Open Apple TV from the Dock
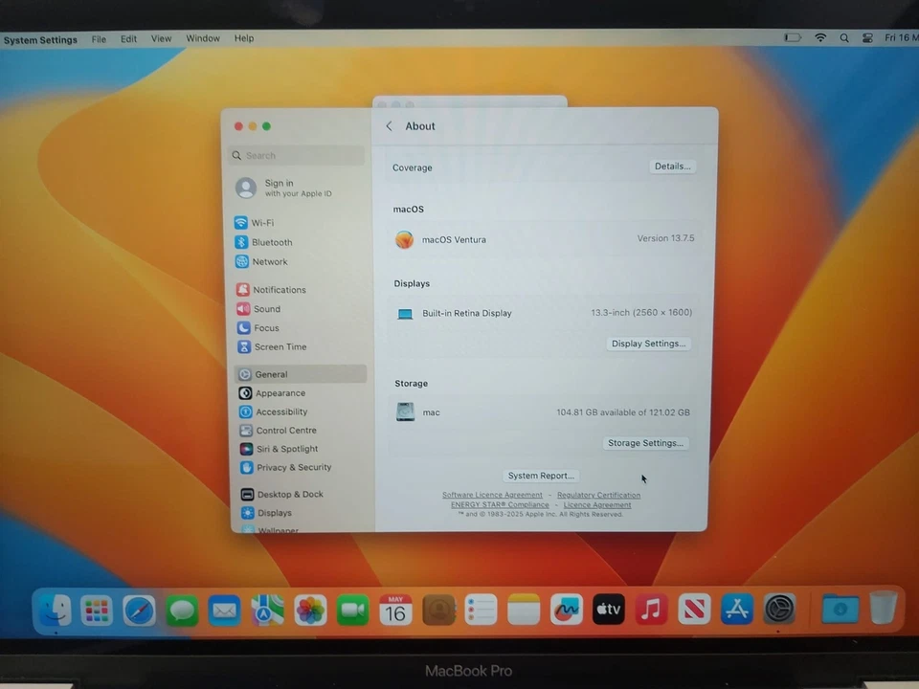Viewport: 919px width, 689px height. tap(609, 609)
